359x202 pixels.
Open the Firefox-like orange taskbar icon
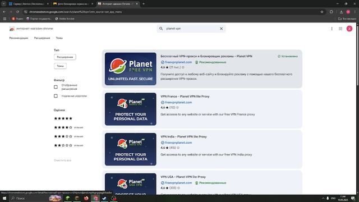[x=86, y=198]
